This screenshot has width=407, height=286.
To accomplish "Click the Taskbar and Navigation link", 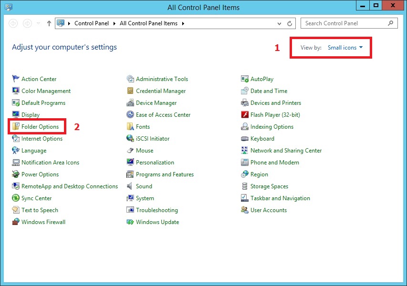I will (x=280, y=198).
